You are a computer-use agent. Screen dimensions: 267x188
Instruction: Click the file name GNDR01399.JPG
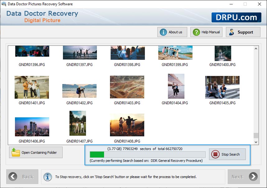(x=175, y=65)
